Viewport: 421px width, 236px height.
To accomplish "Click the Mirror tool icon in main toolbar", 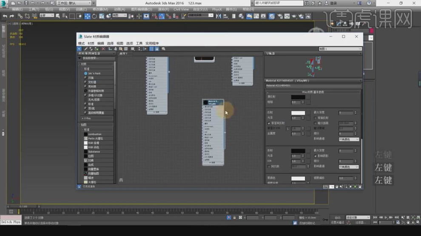I will (219, 16).
